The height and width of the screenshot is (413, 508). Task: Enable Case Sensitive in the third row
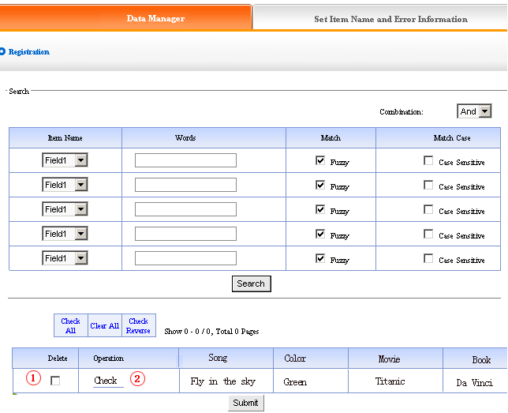coord(428,209)
